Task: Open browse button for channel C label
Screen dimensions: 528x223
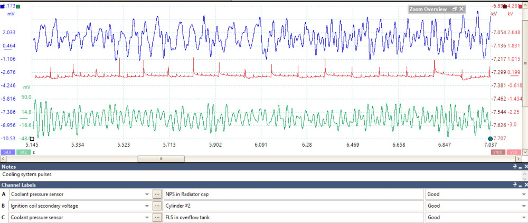Action: coord(157,218)
